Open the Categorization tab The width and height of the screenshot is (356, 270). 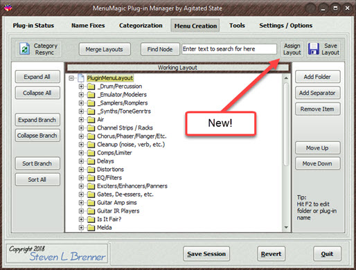141,26
